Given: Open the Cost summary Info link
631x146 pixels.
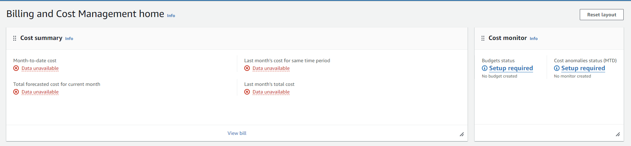Looking at the screenshot, I should click(69, 39).
